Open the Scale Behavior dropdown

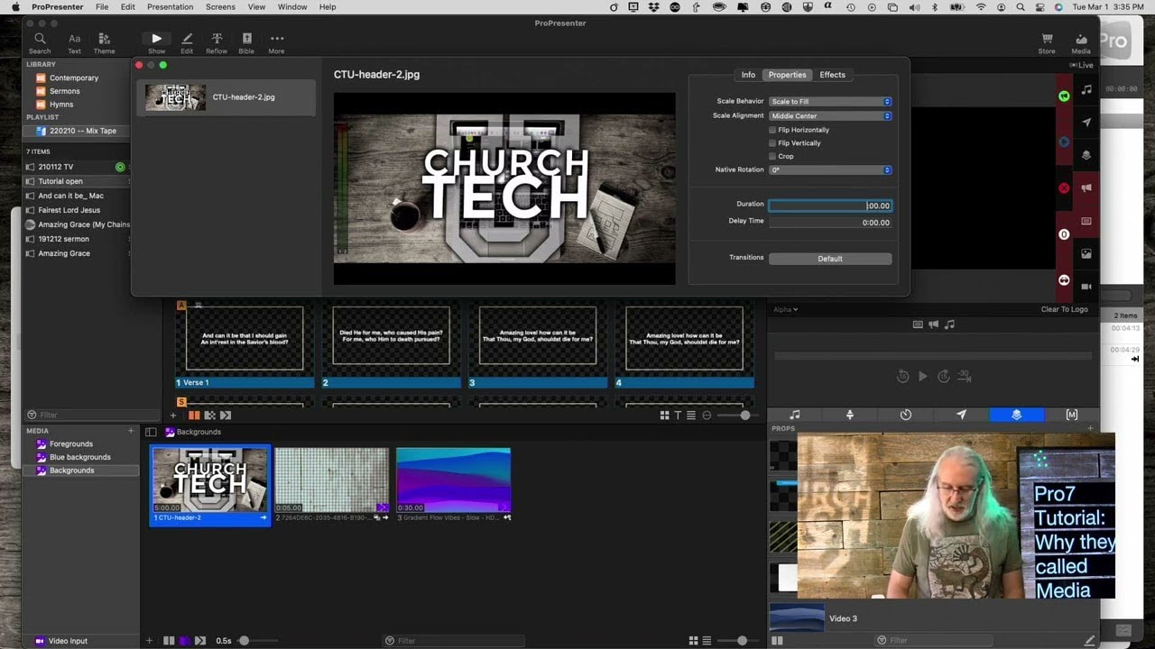[x=830, y=101]
